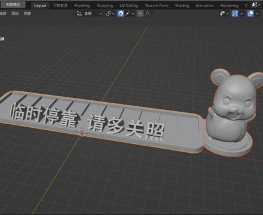Open the 添加 menu in the header
This screenshot has width=263, height=215.
pos(15,13)
